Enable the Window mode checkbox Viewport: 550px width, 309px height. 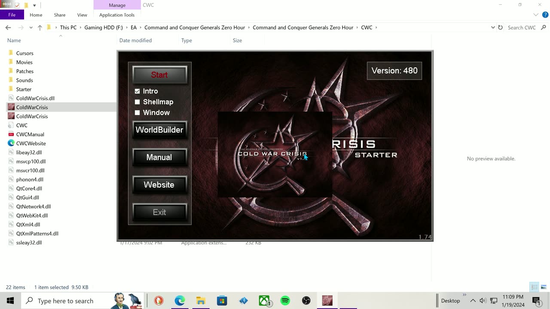pos(137,113)
